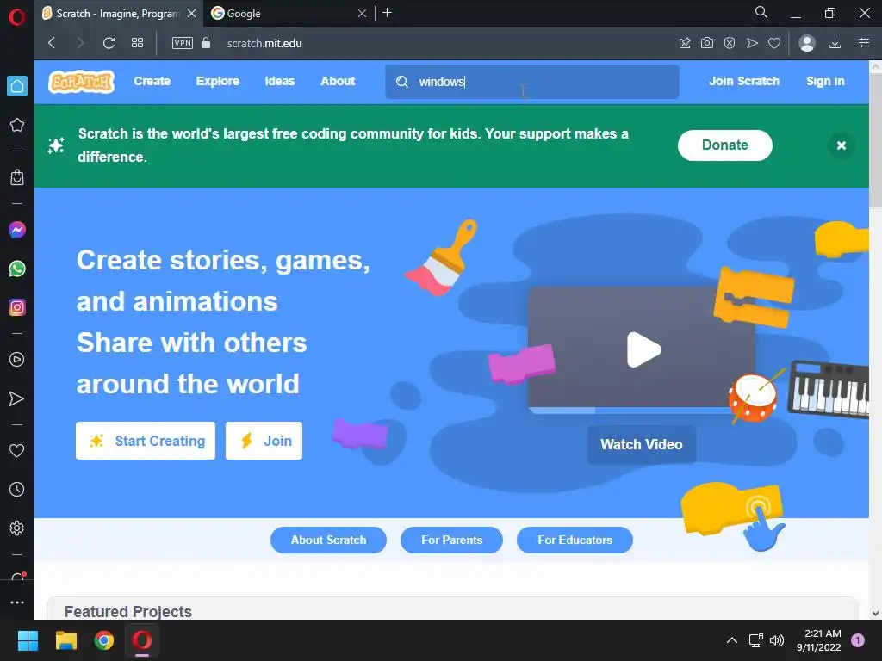The width and height of the screenshot is (882, 661).
Task: Open the shopping bag sidebar icon
Action: click(x=17, y=177)
